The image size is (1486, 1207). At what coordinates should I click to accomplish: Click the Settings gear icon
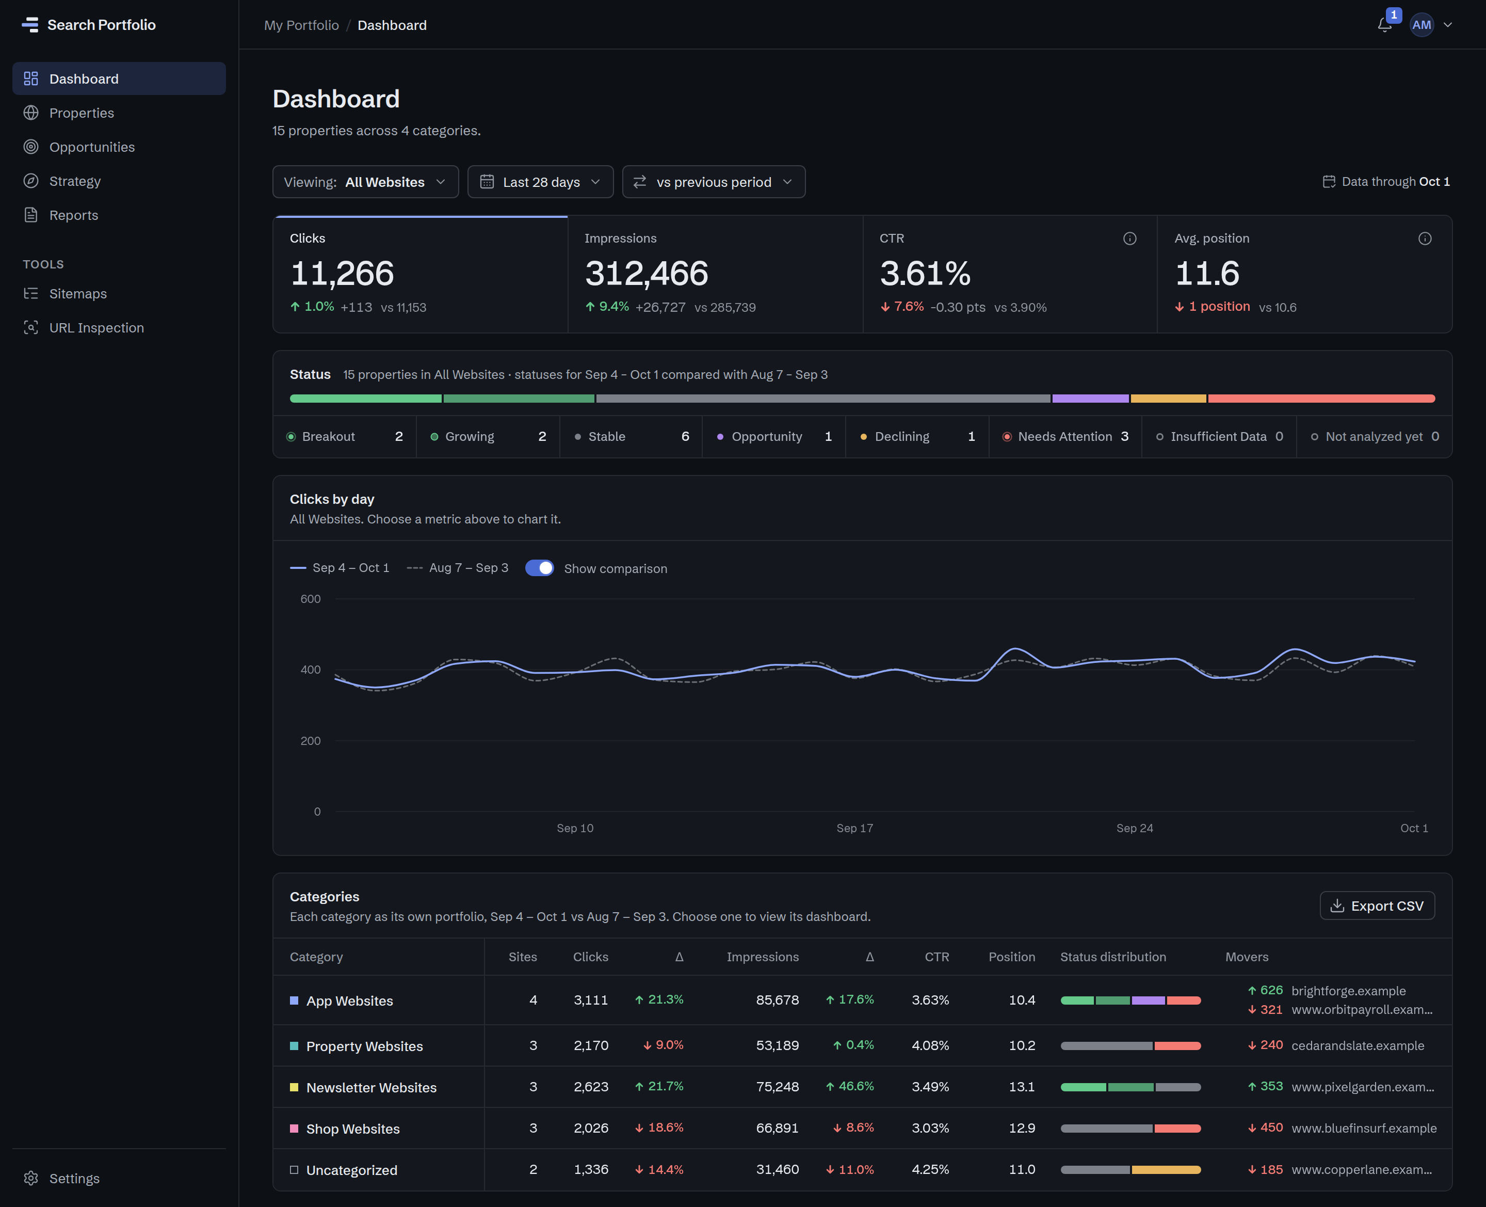point(30,1178)
